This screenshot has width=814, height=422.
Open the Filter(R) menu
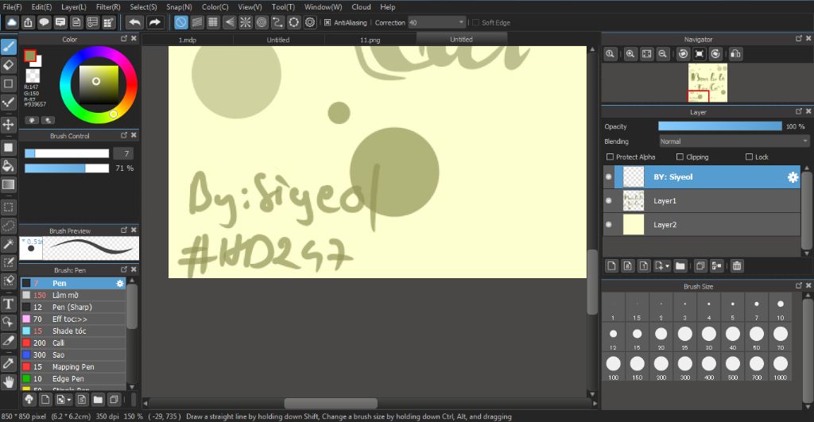click(x=108, y=6)
